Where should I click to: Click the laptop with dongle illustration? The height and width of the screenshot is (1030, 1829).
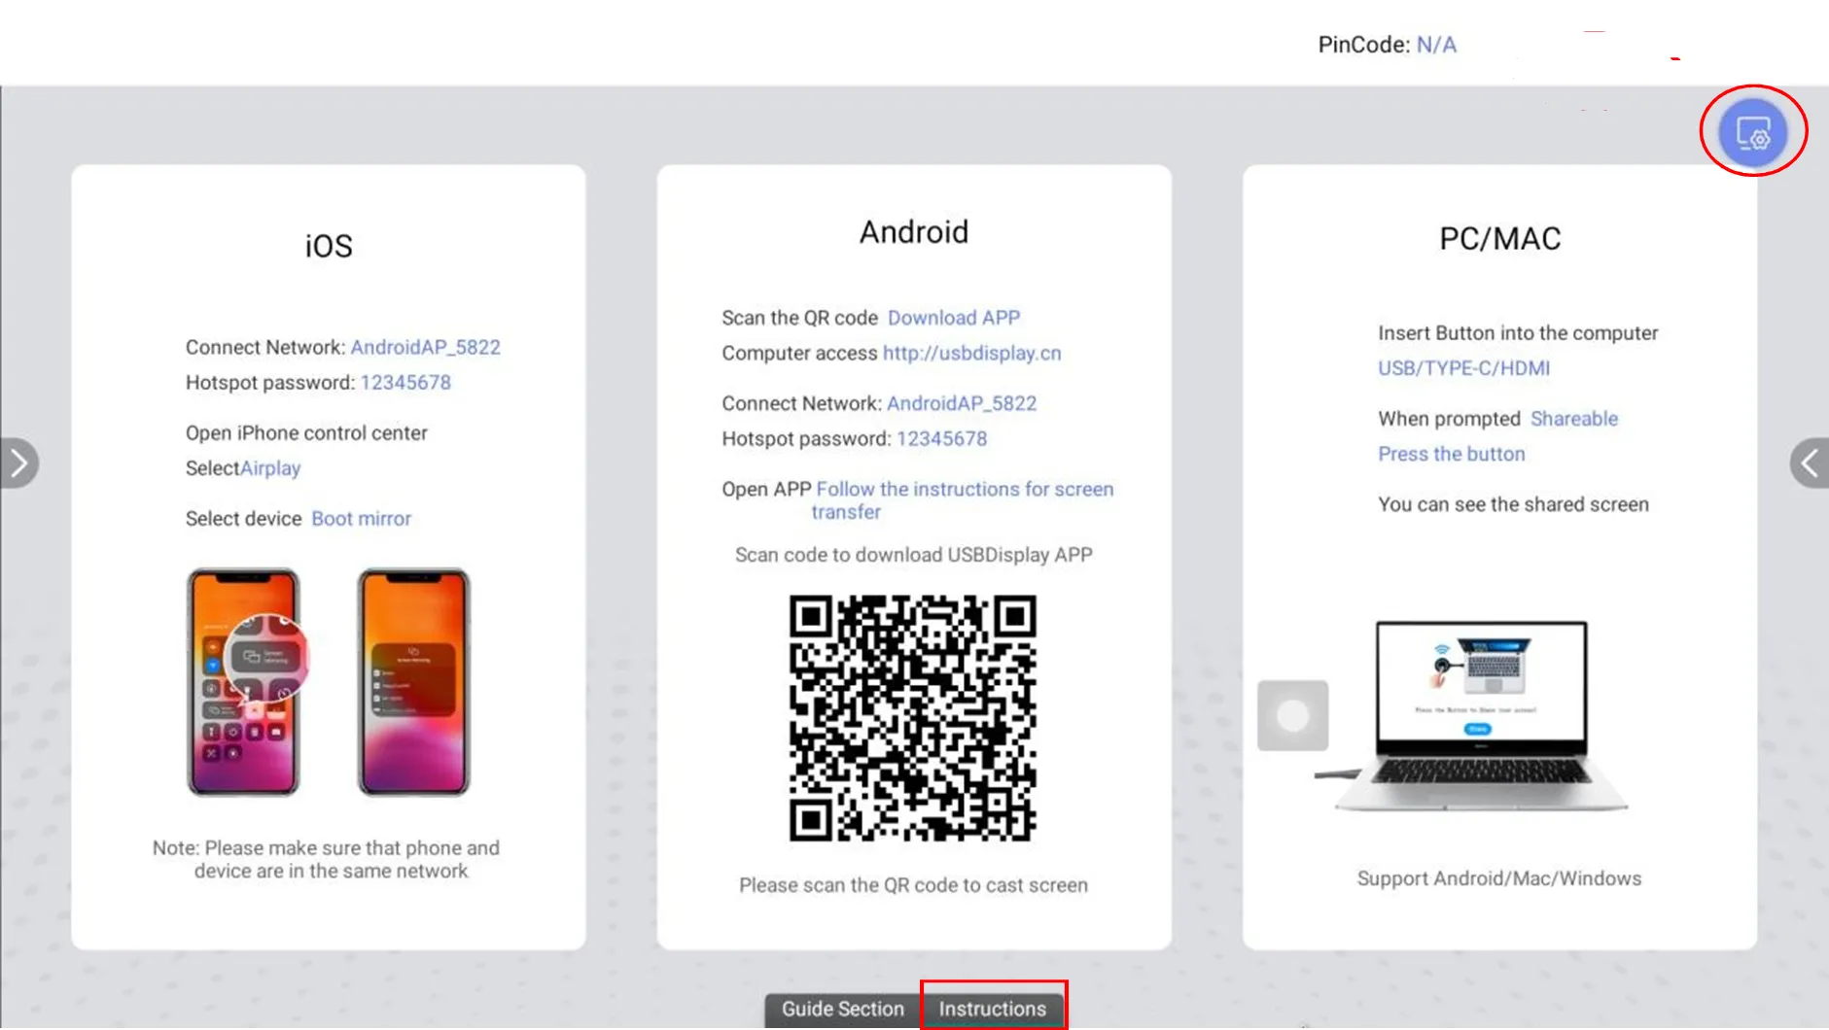(1480, 716)
